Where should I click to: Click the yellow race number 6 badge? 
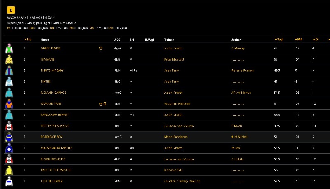pyautogui.click(x=11, y=10)
